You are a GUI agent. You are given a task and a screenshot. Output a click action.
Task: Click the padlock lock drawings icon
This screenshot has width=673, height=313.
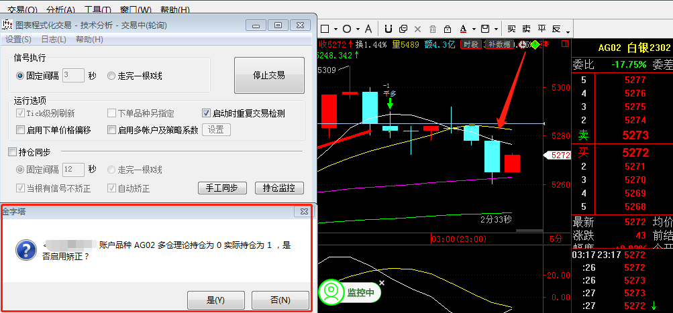click(x=448, y=29)
